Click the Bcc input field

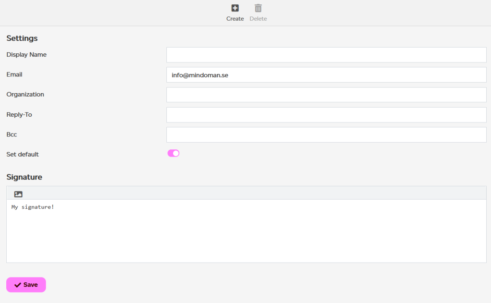(x=326, y=135)
